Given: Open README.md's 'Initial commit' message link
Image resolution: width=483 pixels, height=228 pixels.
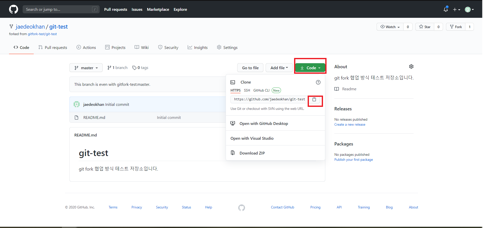Looking at the screenshot, I should [169, 117].
